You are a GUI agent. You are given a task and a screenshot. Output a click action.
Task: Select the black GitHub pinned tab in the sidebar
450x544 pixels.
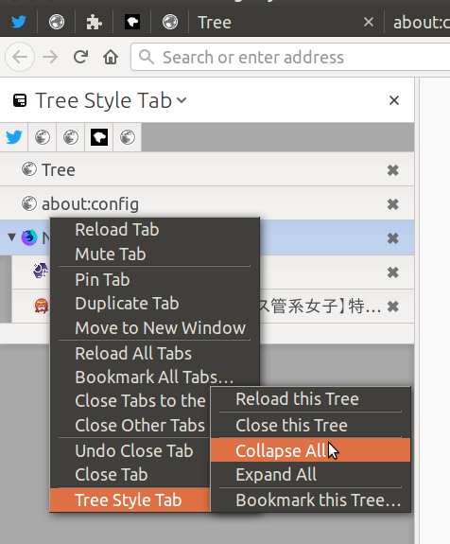click(99, 137)
